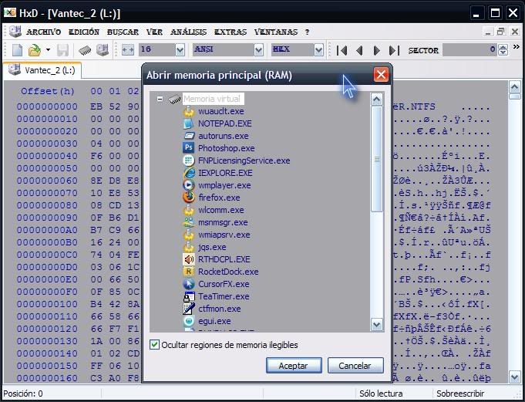
Task: Close the Abrir memoria principal dialog
Action: click(381, 75)
